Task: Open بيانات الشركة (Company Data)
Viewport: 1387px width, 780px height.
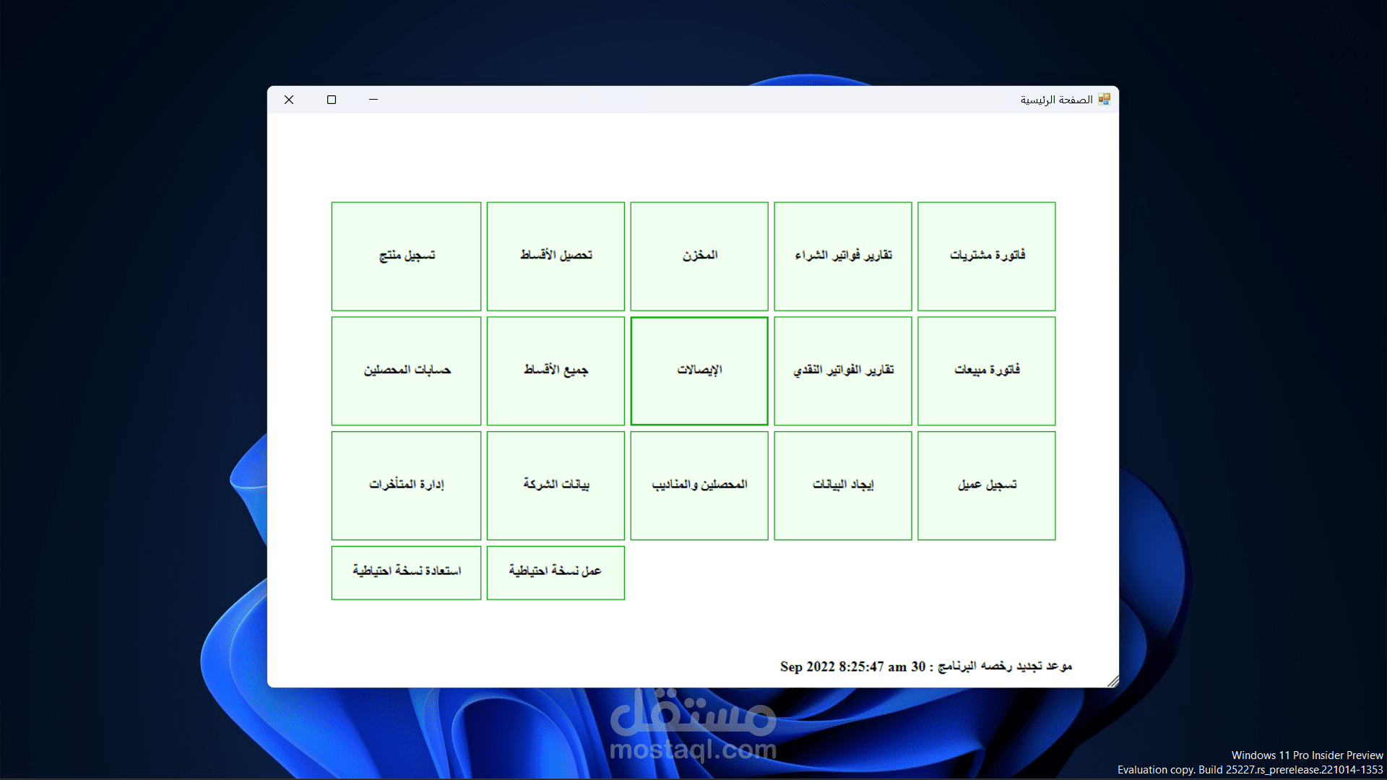Action: coord(555,485)
